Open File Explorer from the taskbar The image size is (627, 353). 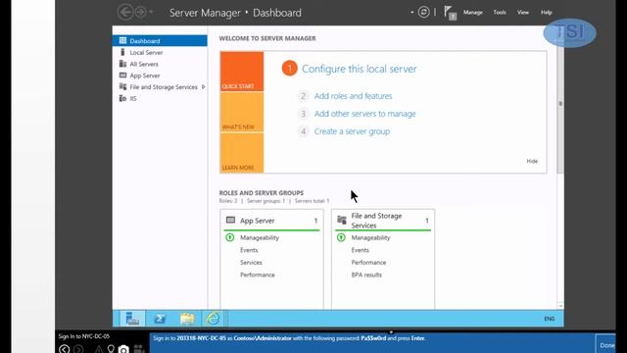click(187, 319)
